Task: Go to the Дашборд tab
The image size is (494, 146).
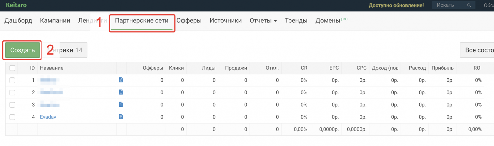Action: [x=18, y=21]
